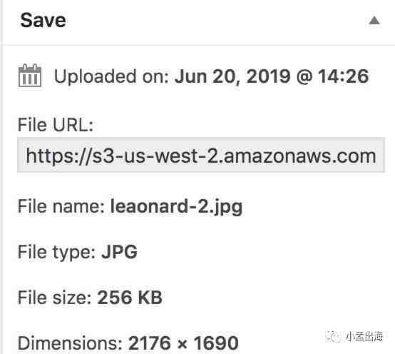Click the calendar icon beside Uploaded on

pyautogui.click(x=30, y=76)
